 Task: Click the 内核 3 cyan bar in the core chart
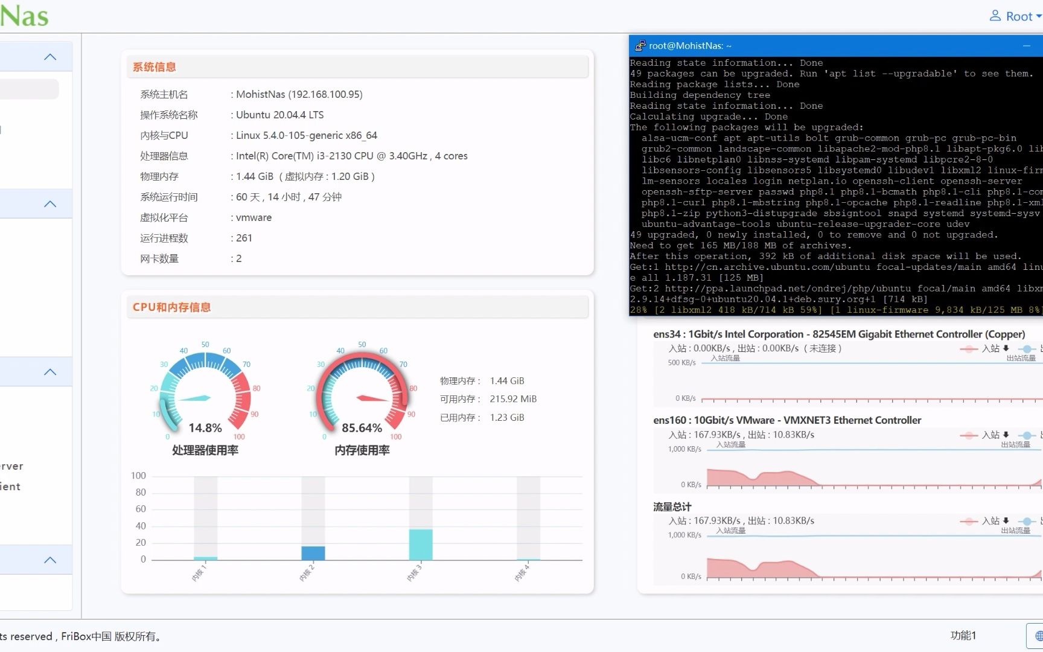(421, 545)
